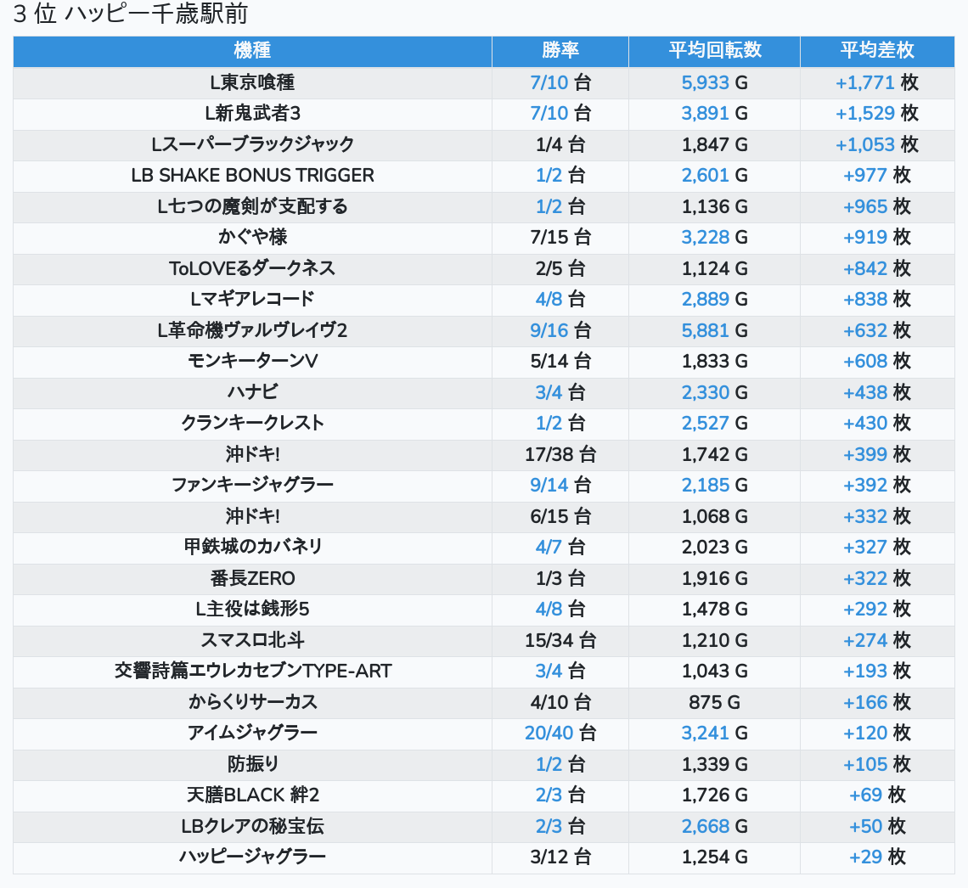The height and width of the screenshot is (888, 968).
Task: Click the ハッピージャグラー machine name
Action: click(252, 857)
